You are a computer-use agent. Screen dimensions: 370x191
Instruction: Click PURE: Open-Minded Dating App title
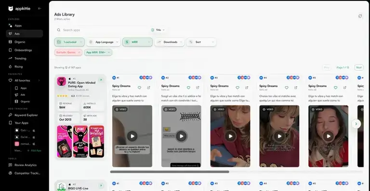point(81,85)
